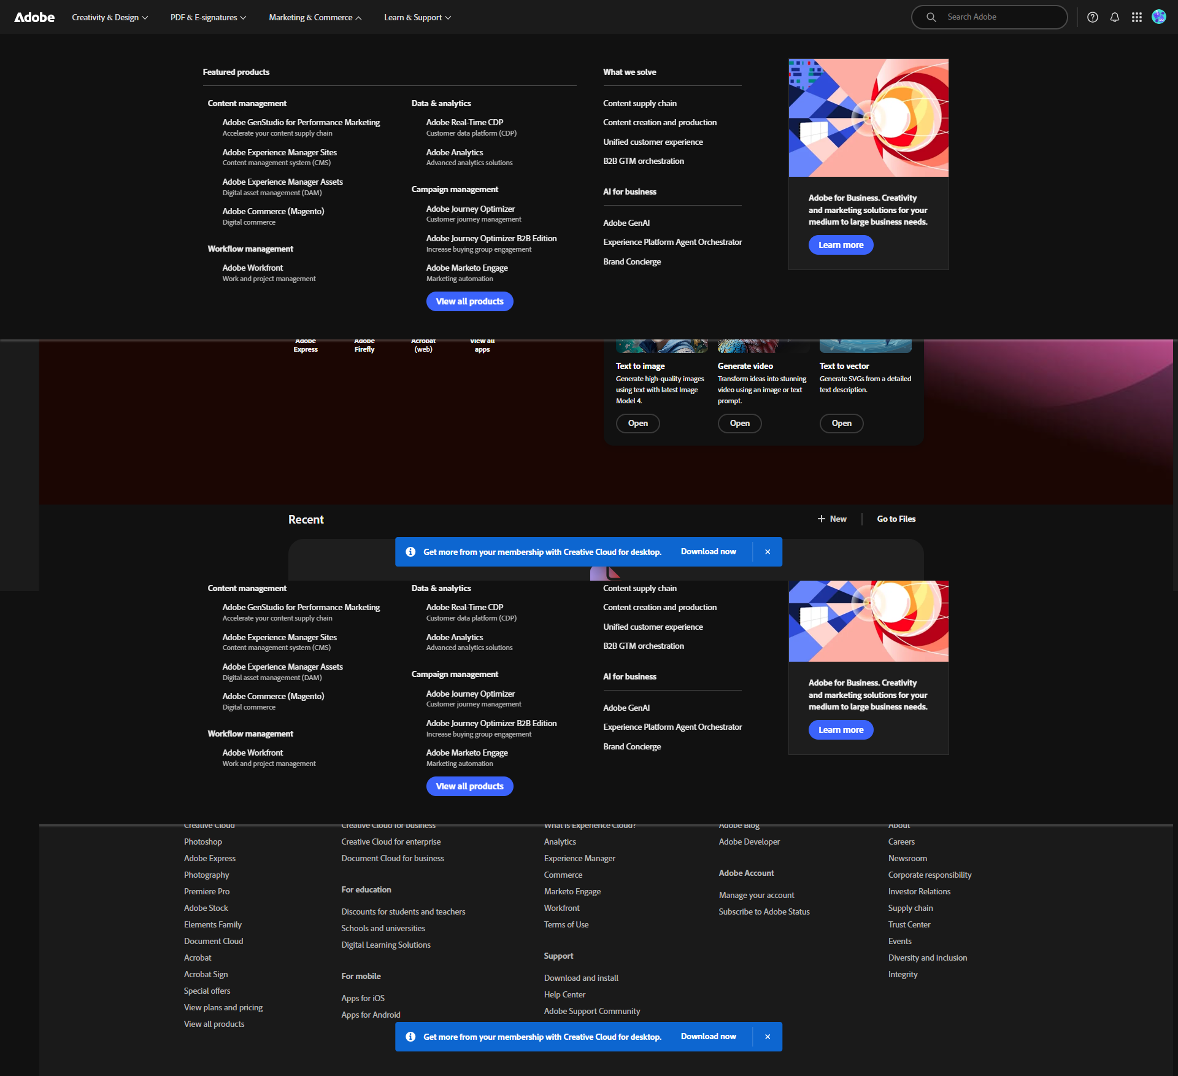Open Careers footer link
Viewport: 1178px width, 1076px height.
point(901,842)
